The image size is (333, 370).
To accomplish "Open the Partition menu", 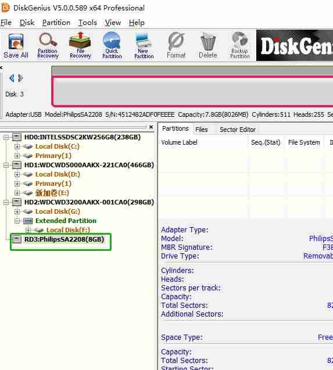I will pos(56,23).
